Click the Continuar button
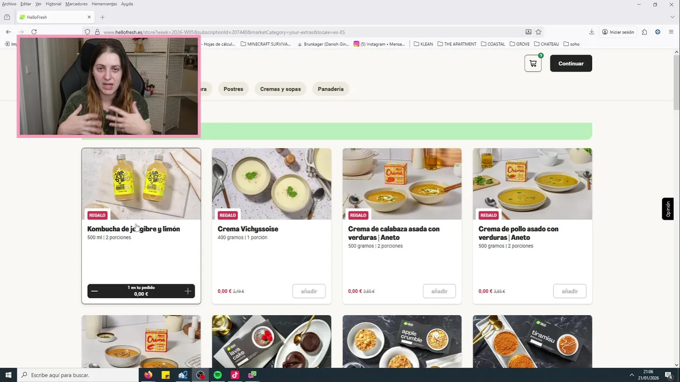 [x=571, y=64]
